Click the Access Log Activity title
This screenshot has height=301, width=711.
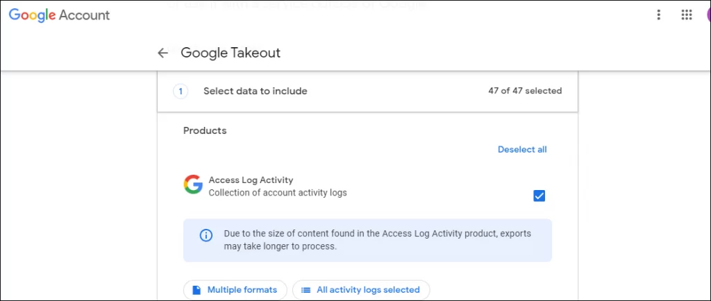coord(251,180)
